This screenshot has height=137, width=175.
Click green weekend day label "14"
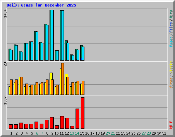[x=77, y=133]
